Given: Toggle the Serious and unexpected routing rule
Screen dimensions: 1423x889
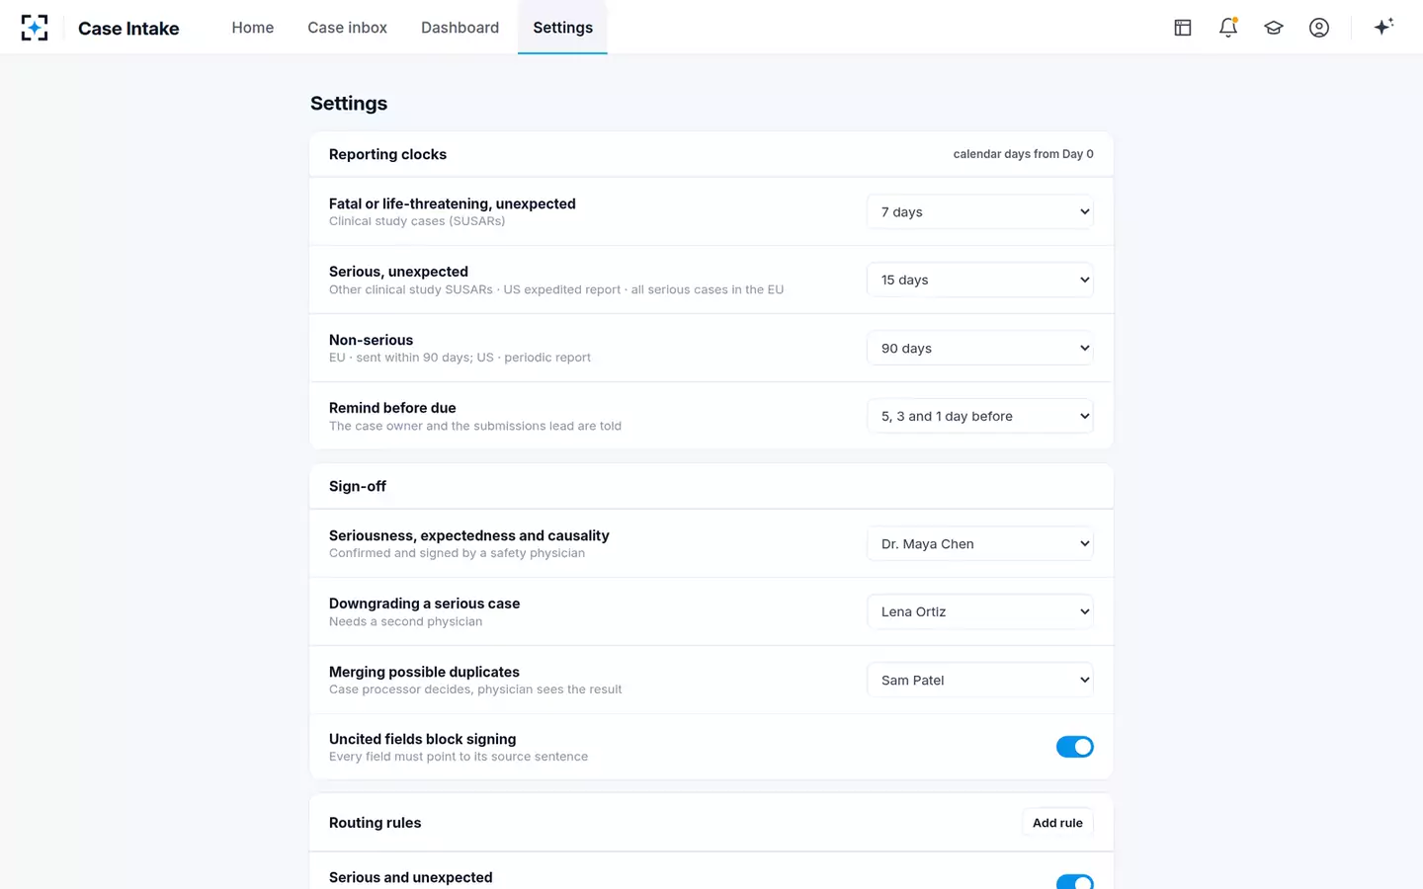Looking at the screenshot, I should point(1075,882).
